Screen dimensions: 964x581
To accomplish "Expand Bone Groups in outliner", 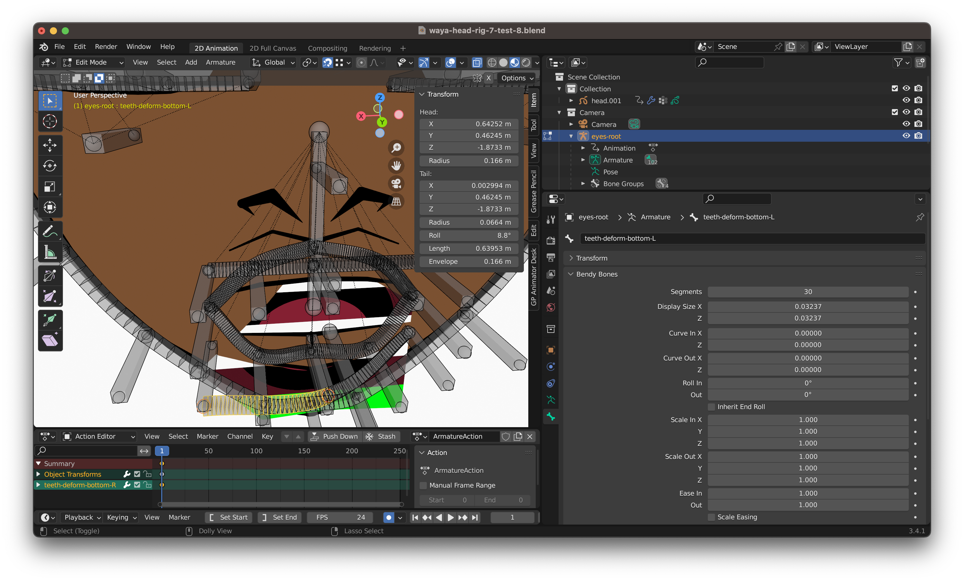I will tap(583, 184).
